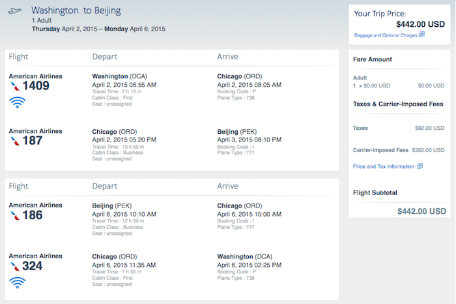Open Baggage and Optional Charges link
Viewport: 456px width, 304px height.
click(x=386, y=35)
